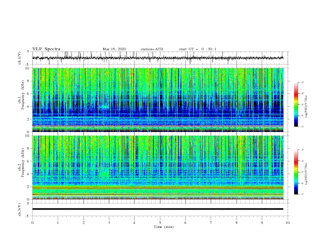Click the '1' tick label on the time axis

pos(58,223)
